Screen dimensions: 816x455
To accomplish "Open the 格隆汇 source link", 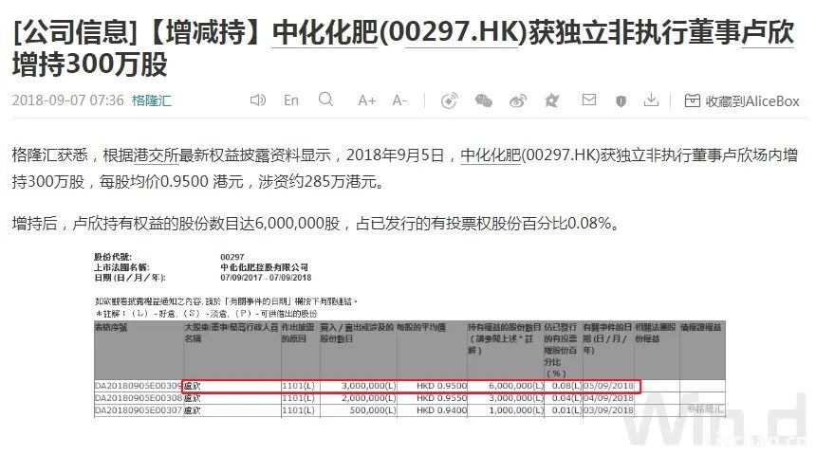I will point(152,100).
